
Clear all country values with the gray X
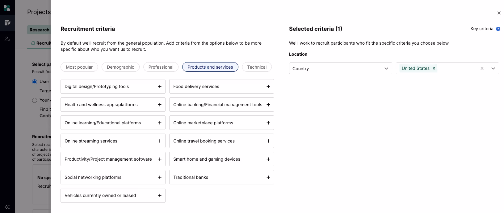tap(482, 68)
